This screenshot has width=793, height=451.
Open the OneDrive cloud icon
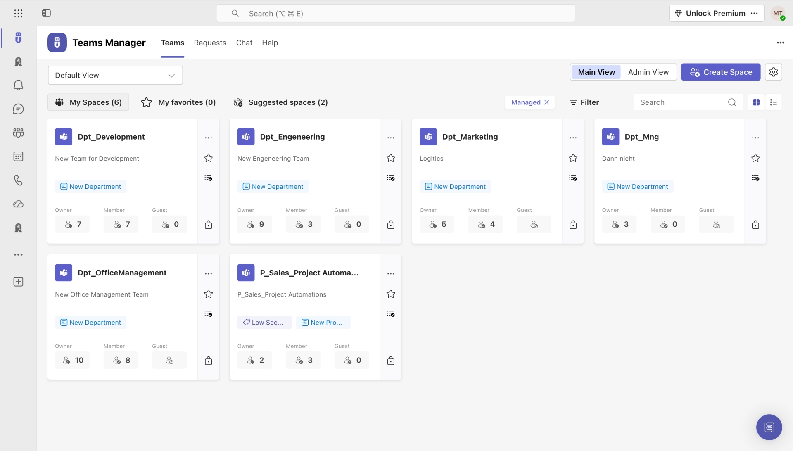point(18,204)
